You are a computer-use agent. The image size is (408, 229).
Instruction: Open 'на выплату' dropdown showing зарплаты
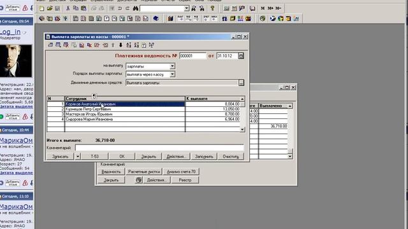coord(172,66)
